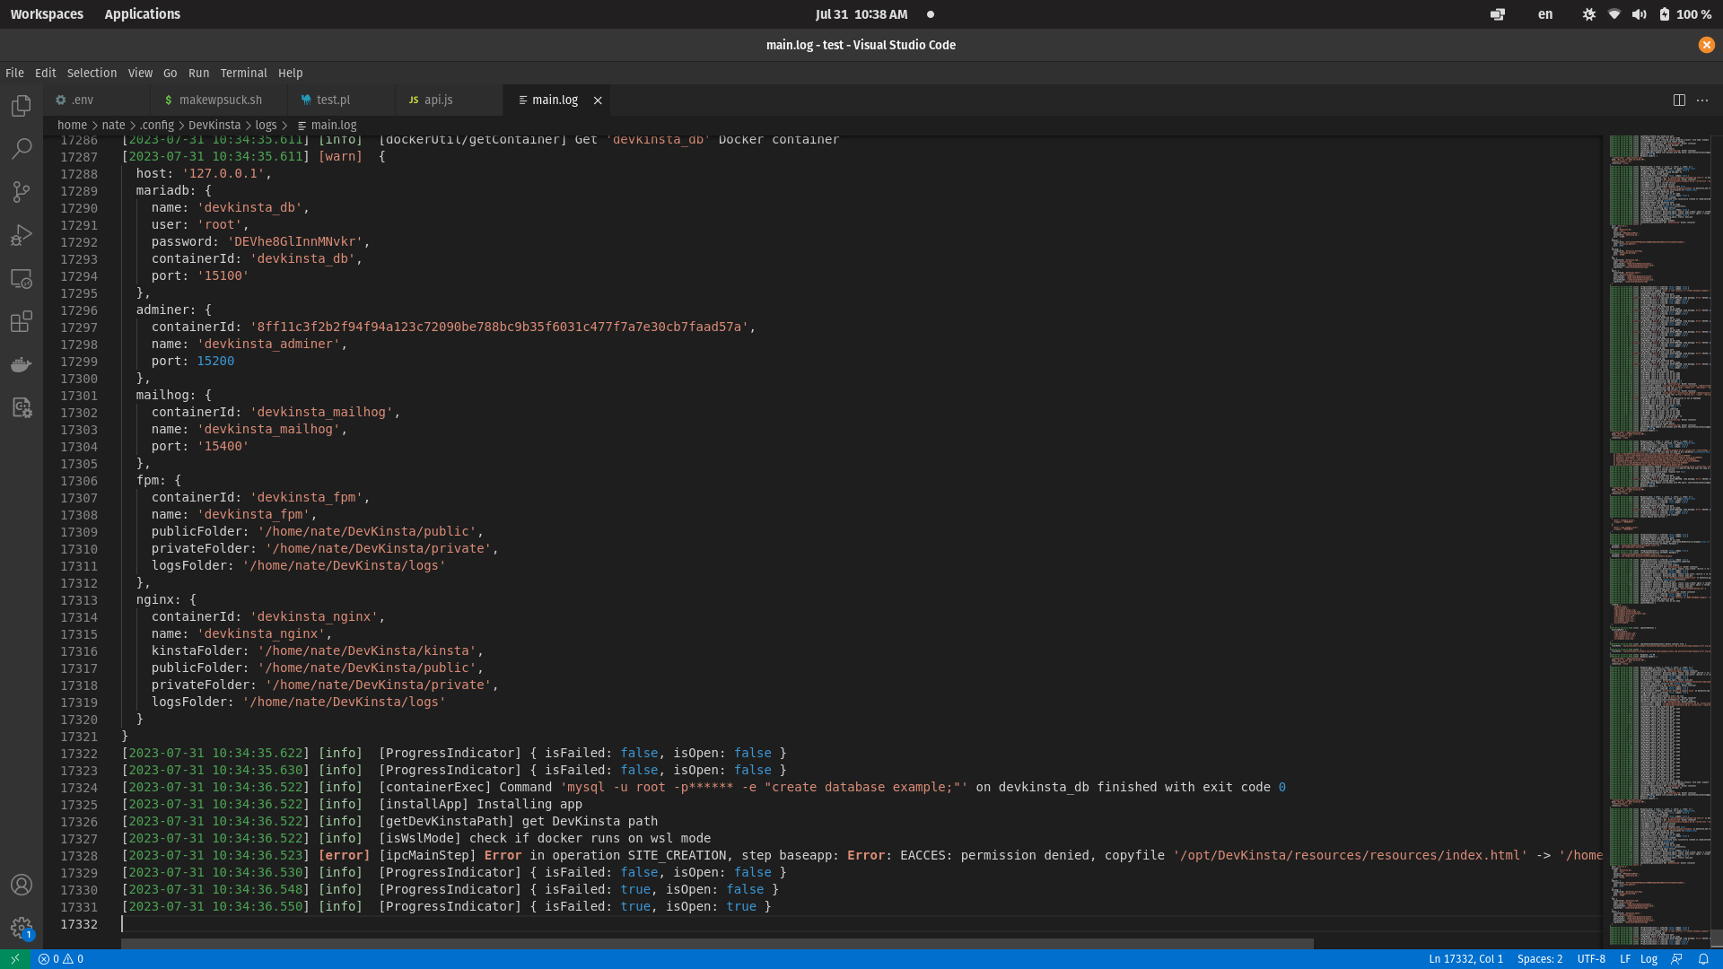Open Source Control view
Viewport: 1723px width, 969px height.
click(x=22, y=192)
